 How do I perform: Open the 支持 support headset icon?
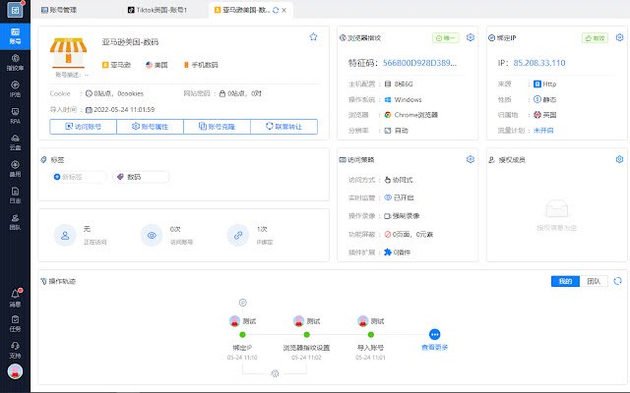(15, 350)
